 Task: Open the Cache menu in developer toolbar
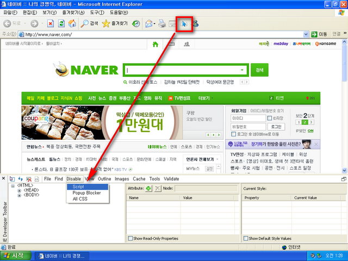pos(139,179)
